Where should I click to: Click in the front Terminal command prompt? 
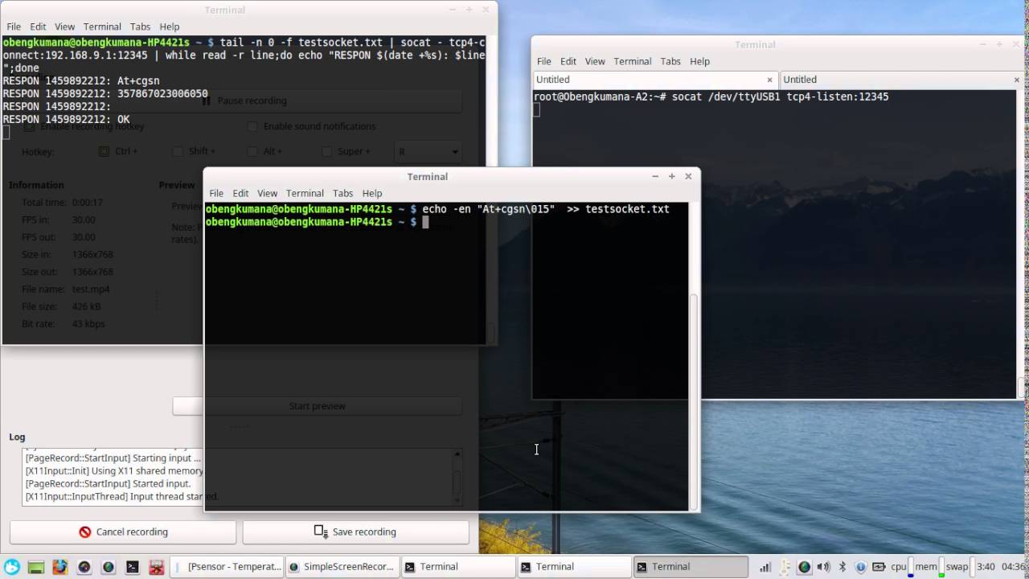(x=426, y=222)
